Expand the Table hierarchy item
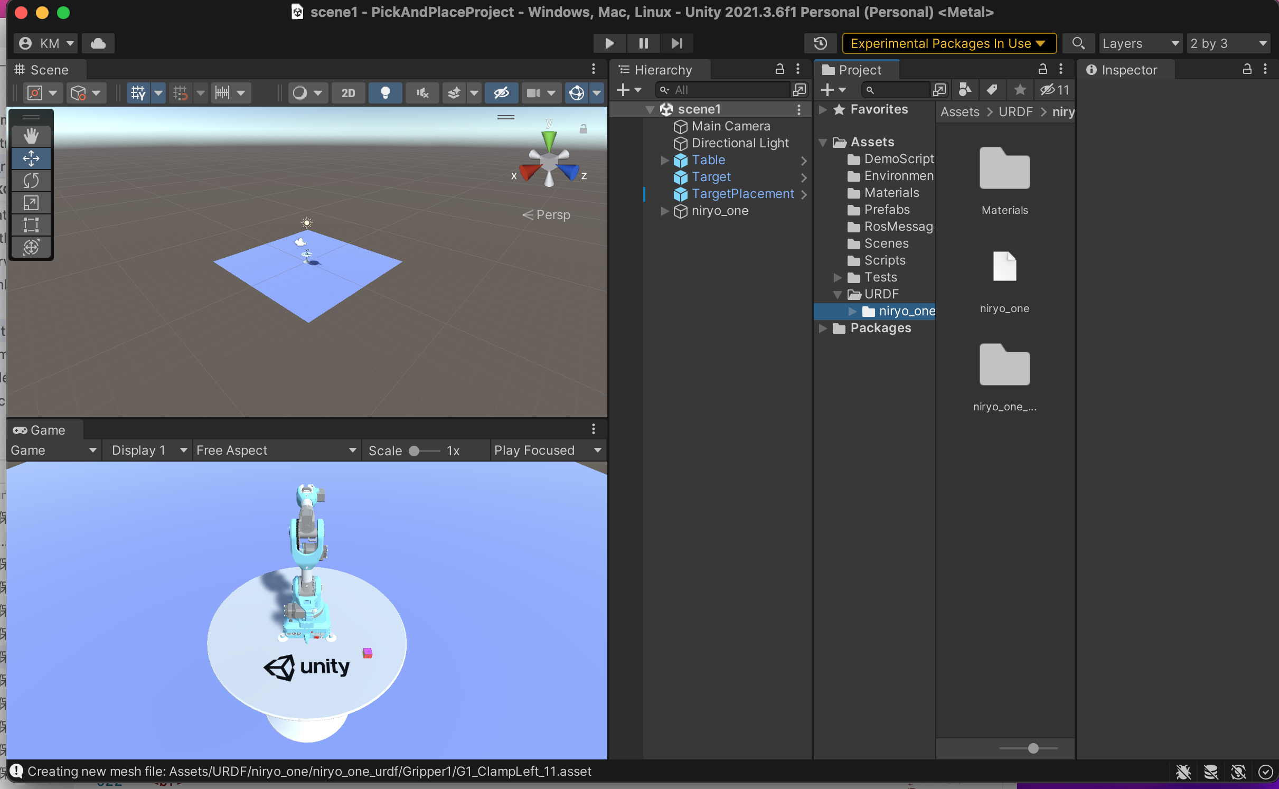 coord(664,159)
